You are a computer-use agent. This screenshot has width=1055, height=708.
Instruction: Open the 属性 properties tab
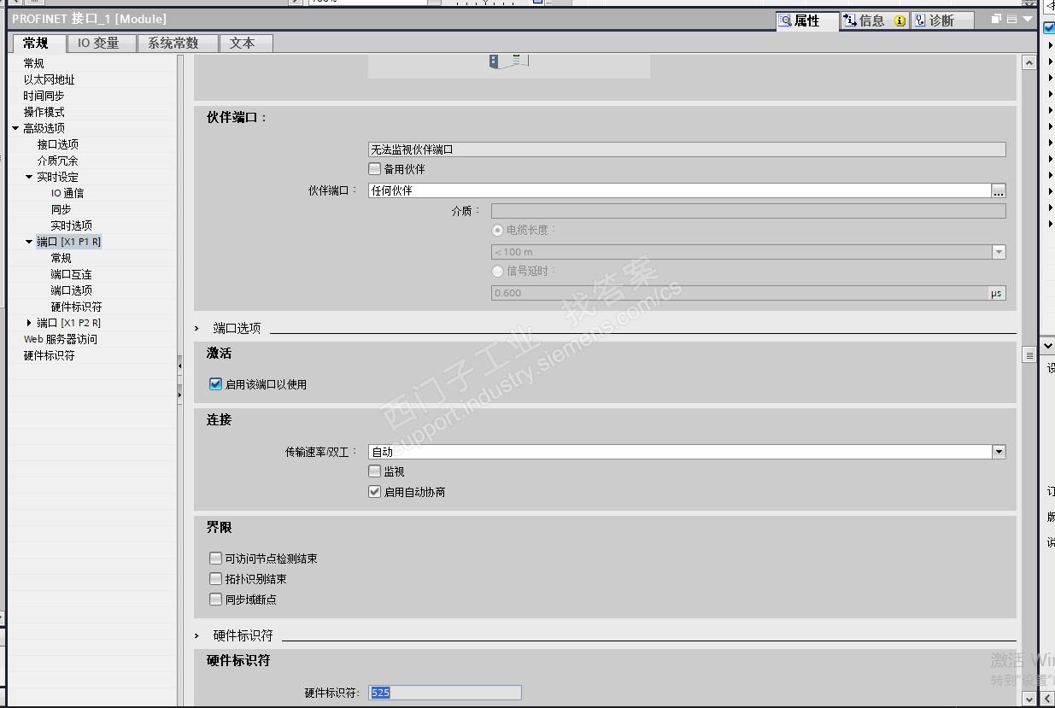tap(807, 20)
